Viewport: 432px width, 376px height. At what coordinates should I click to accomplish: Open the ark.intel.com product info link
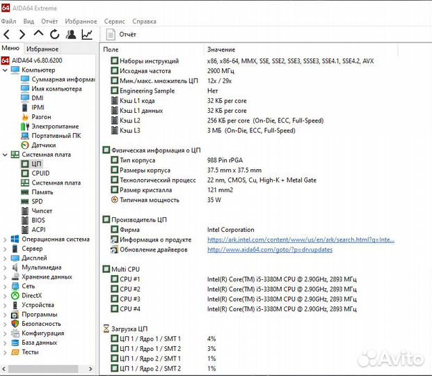(x=301, y=240)
